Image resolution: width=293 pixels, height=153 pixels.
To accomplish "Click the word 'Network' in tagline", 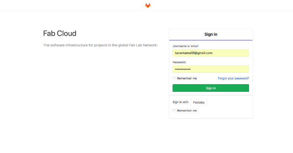I will (x=150, y=45).
